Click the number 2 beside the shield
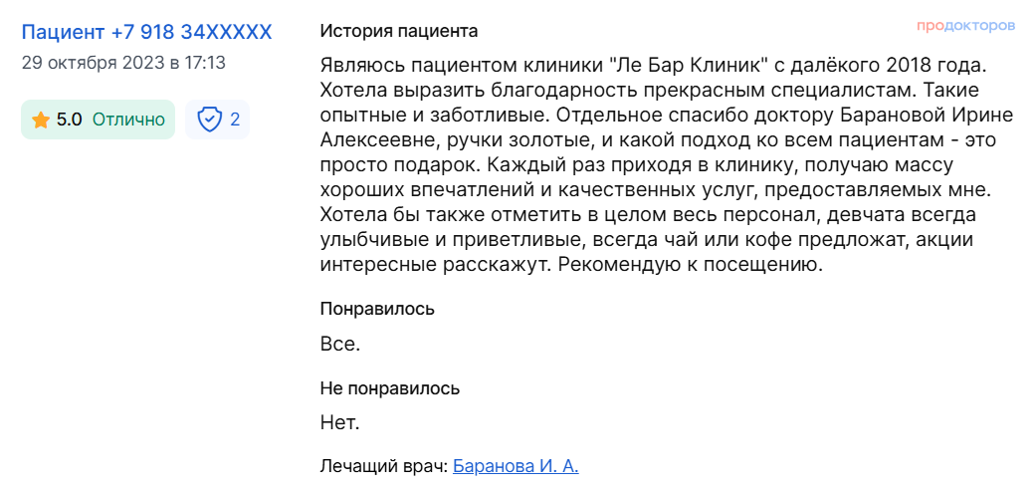 pyautogui.click(x=235, y=121)
